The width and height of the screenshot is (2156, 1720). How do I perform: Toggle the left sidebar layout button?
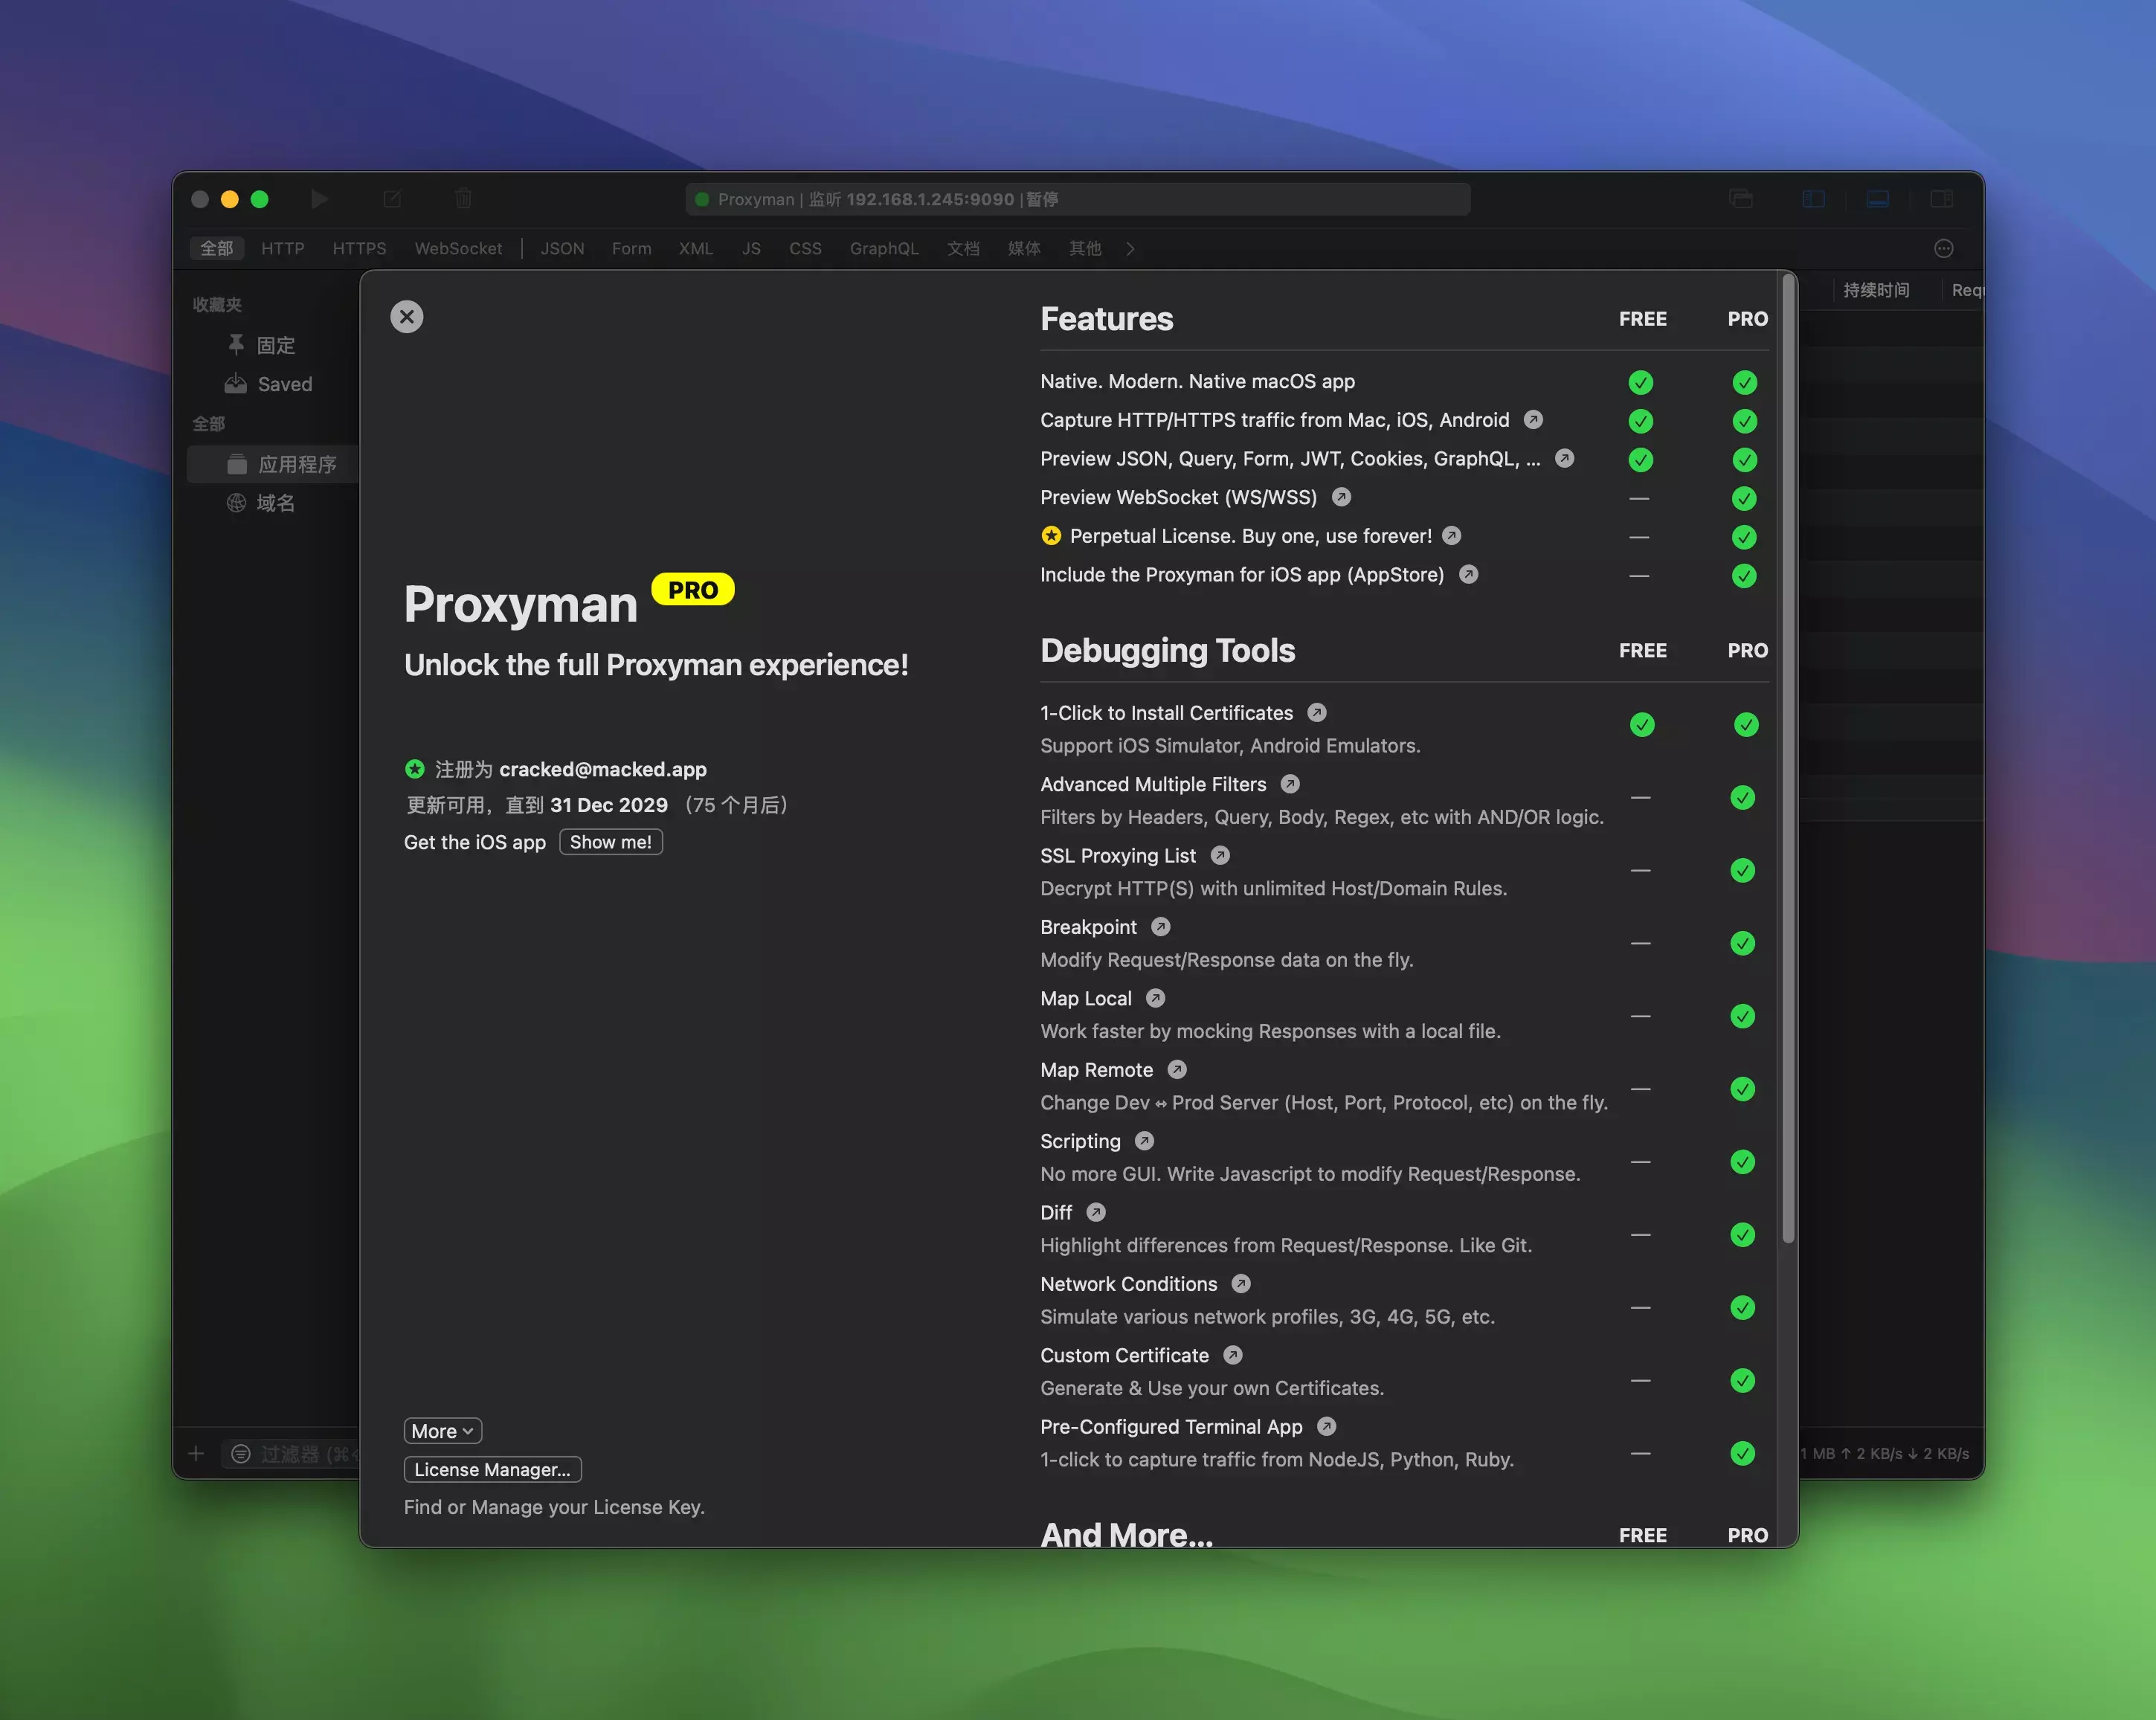click(x=1813, y=199)
